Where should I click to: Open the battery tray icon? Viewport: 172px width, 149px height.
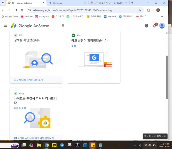pyautogui.click(x=154, y=145)
